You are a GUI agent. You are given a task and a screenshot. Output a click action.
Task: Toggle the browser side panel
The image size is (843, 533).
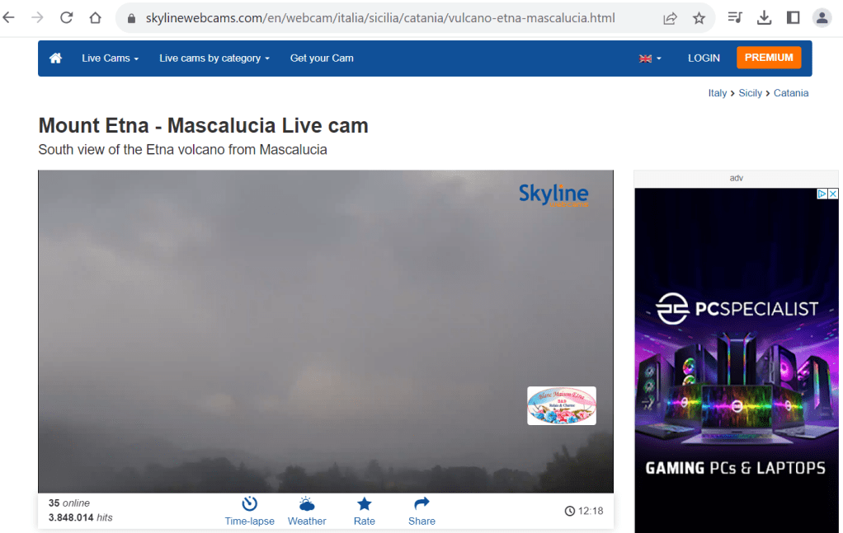[793, 18]
